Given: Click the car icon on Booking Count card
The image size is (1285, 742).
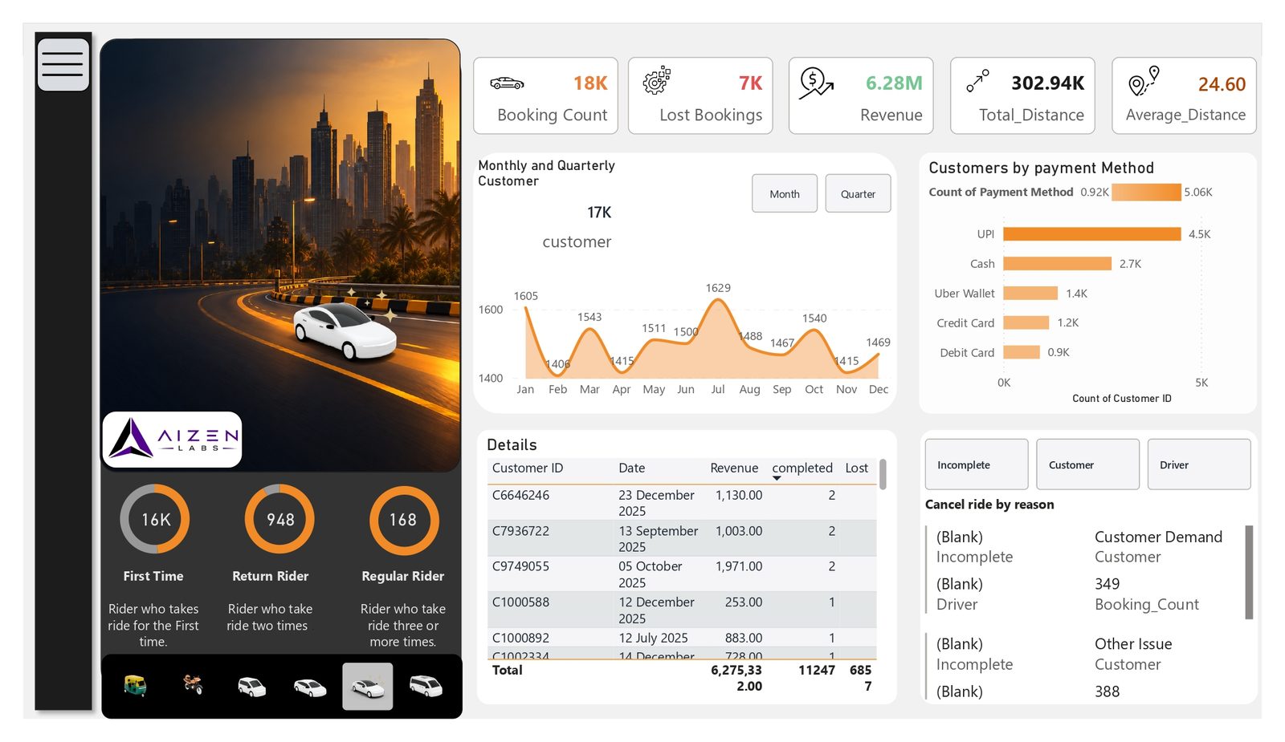Looking at the screenshot, I should (x=507, y=83).
